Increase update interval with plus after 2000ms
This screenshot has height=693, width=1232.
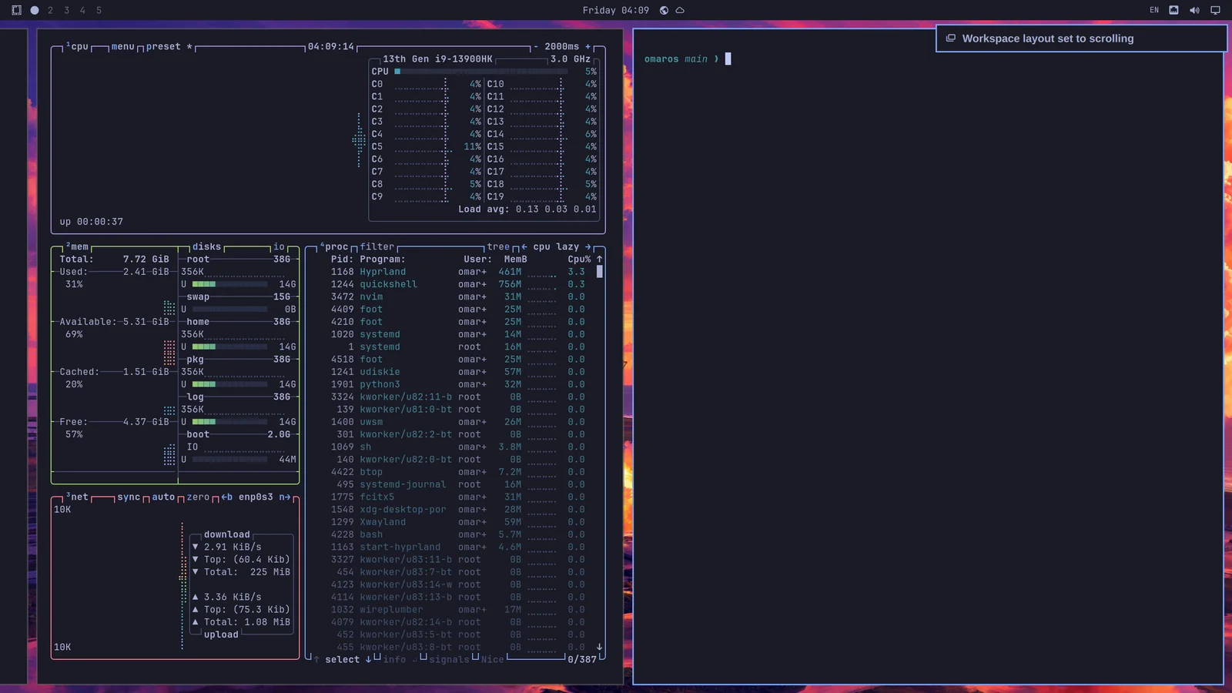click(x=588, y=46)
